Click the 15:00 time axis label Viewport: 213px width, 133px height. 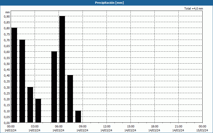(x=130, y=127)
